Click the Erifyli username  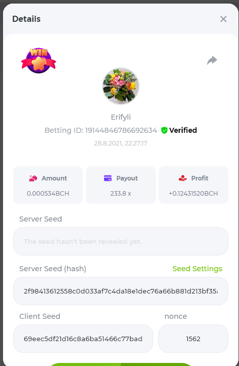(121, 117)
